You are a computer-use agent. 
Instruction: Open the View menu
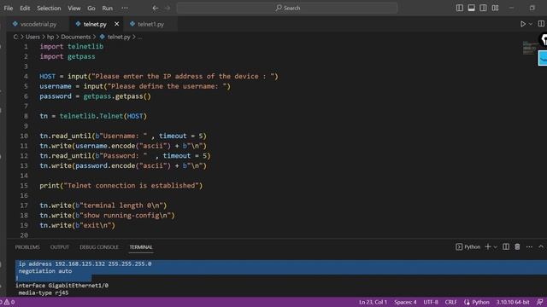(x=74, y=8)
